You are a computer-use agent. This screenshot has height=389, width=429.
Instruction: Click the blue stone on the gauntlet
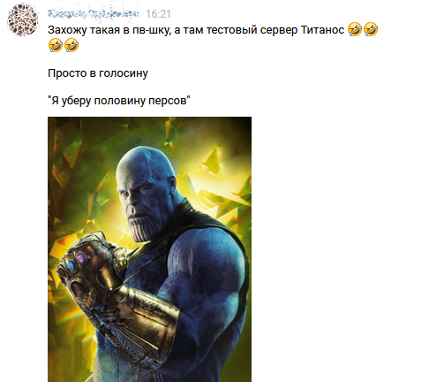[70, 266]
